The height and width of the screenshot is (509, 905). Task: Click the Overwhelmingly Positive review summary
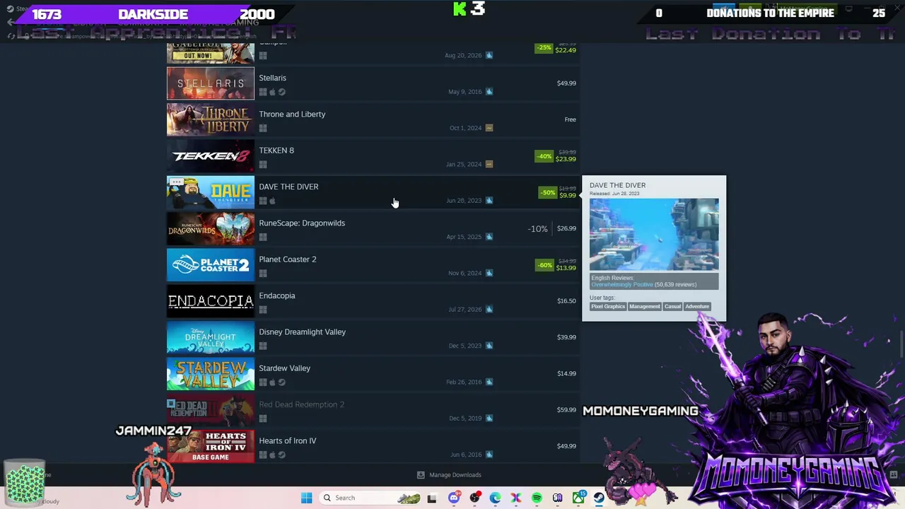[x=622, y=285]
